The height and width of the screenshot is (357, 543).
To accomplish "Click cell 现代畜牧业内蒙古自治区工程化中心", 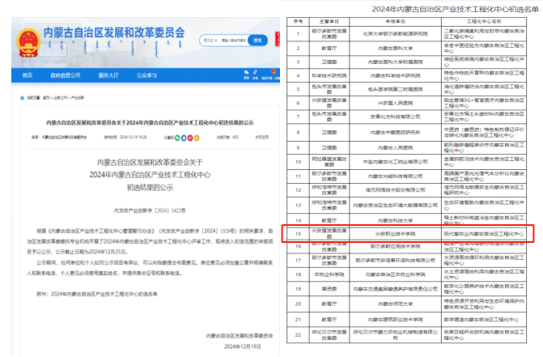I will 484,234.
